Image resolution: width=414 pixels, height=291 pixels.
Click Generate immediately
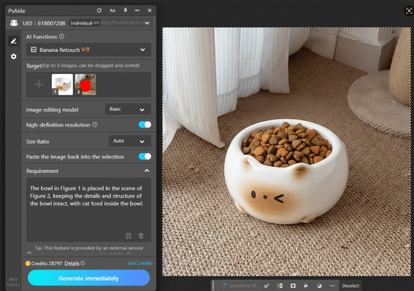pos(89,278)
